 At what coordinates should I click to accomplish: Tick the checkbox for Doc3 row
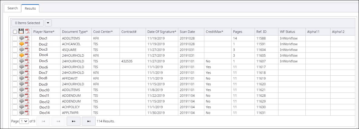15,50
